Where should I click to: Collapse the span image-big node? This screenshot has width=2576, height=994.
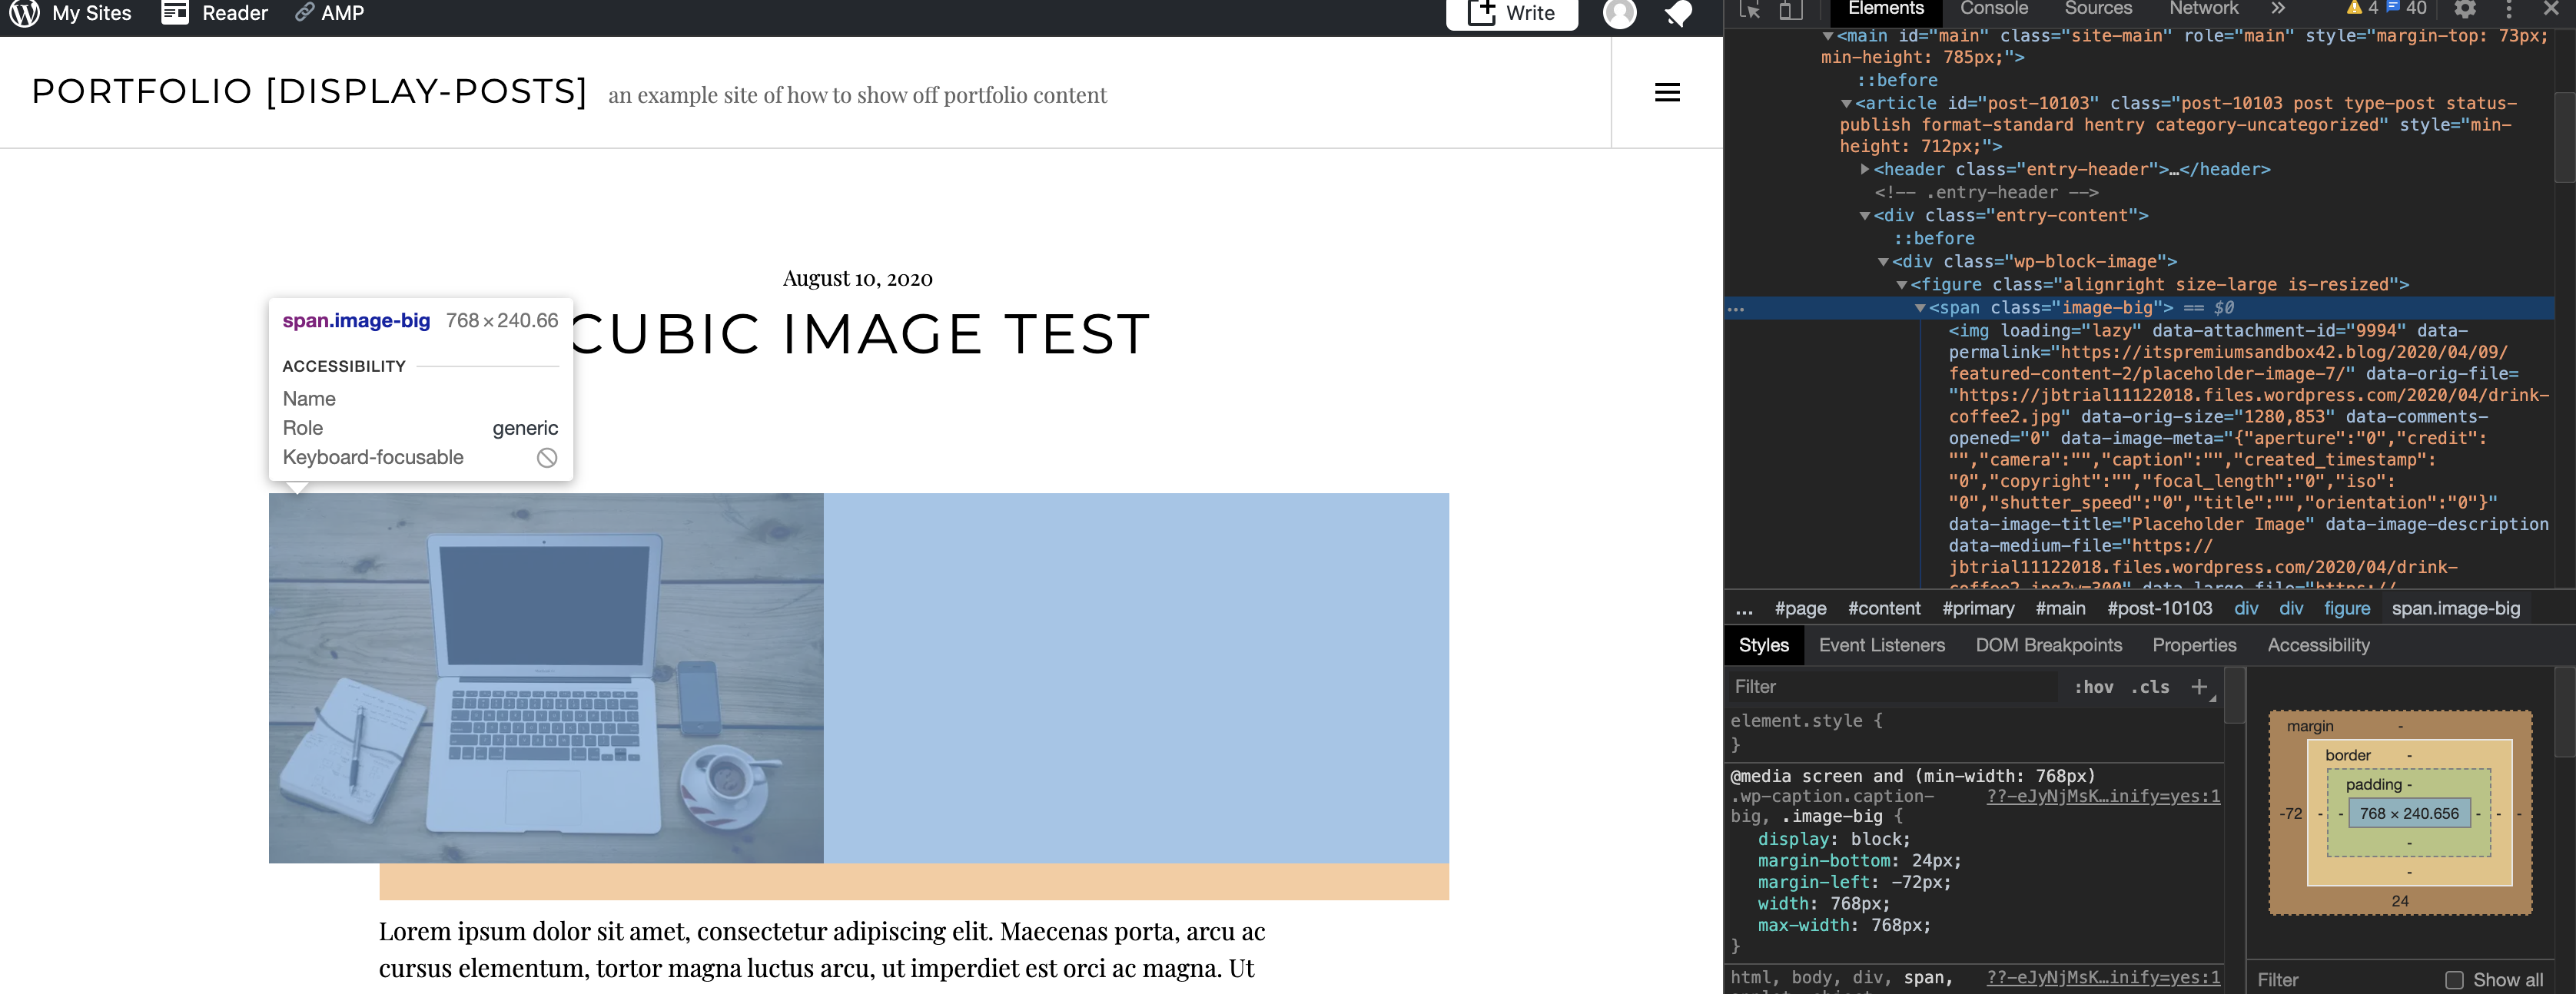(x=1920, y=308)
